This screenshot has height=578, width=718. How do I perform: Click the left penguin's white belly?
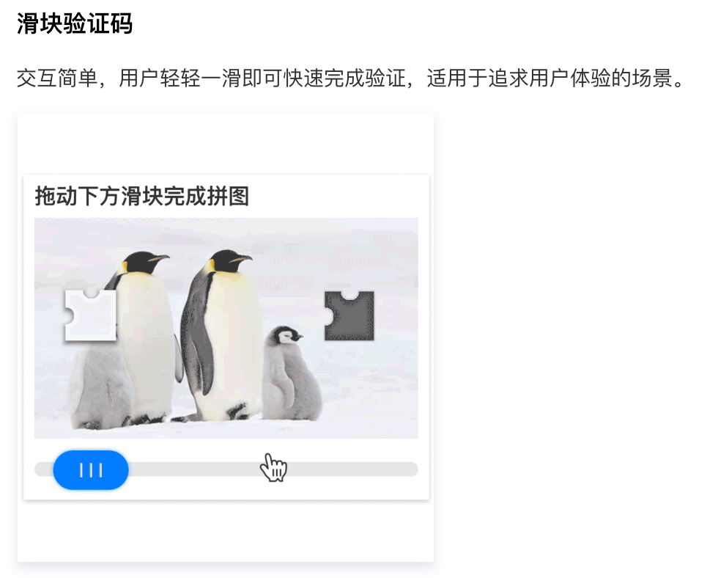[146, 339]
